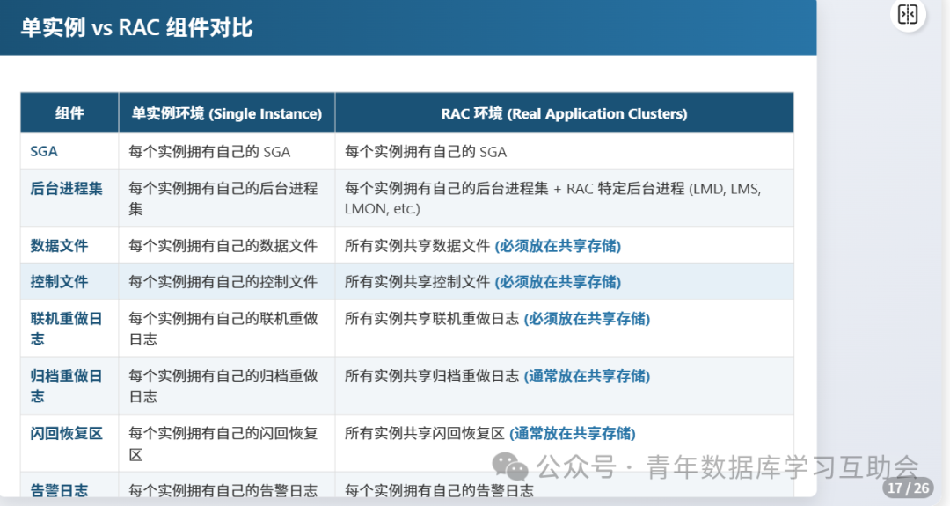Select the RAC 环境 (Real Application Clusters) header

tap(564, 113)
